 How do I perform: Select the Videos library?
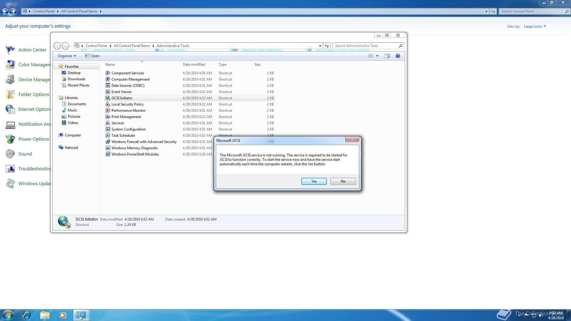tap(73, 123)
